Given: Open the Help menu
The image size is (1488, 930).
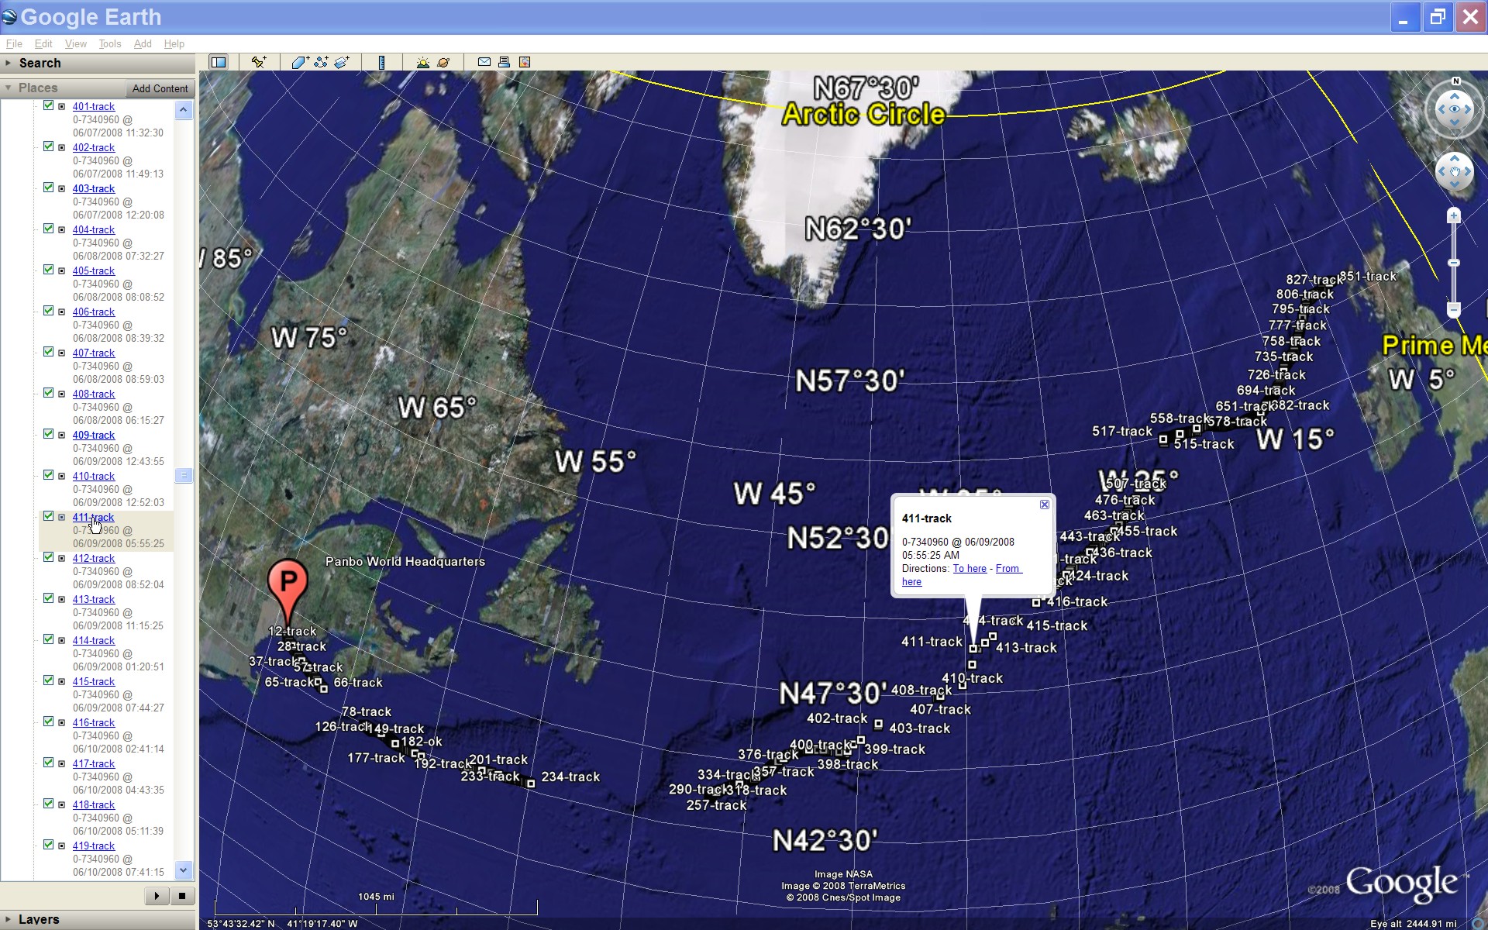Looking at the screenshot, I should pyautogui.click(x=174, y=44).
